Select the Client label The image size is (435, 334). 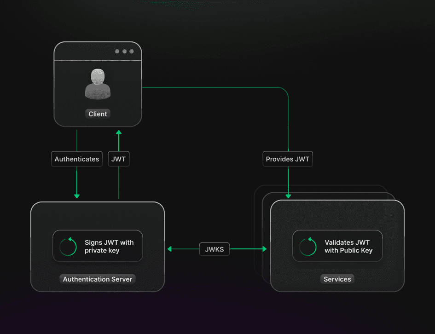(x=98, y=114)
